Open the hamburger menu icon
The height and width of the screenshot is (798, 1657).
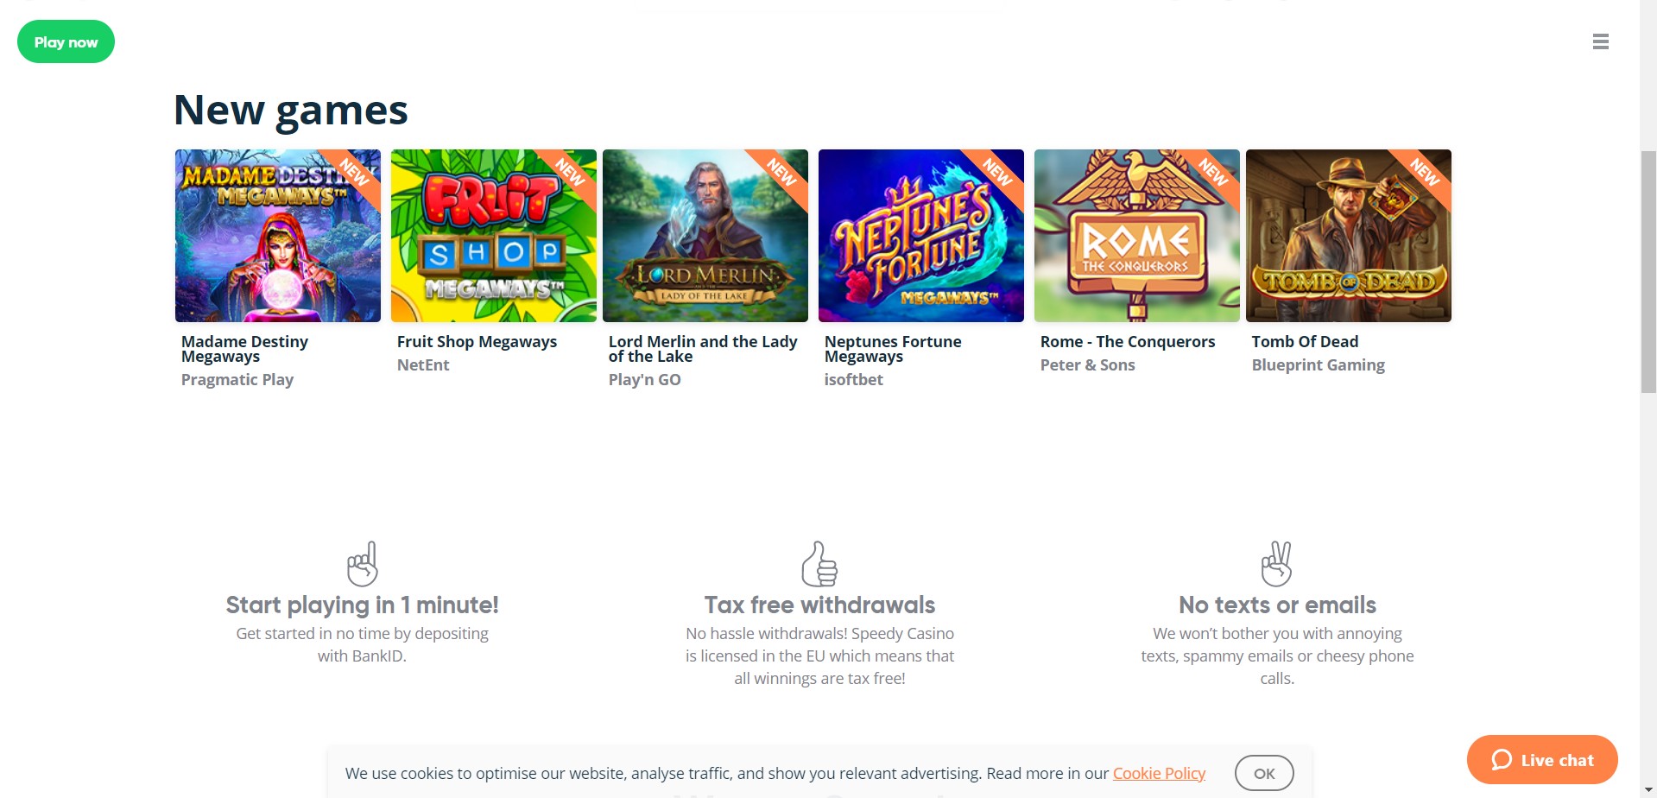point(1600,41)
